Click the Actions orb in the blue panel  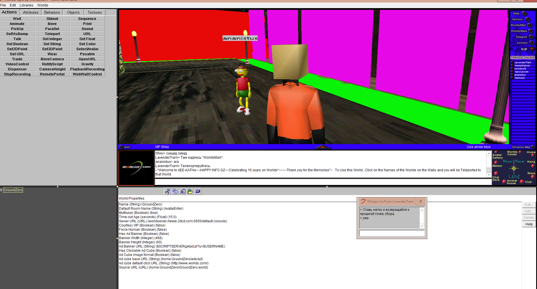pyautogui.click(x=531, y=43)
